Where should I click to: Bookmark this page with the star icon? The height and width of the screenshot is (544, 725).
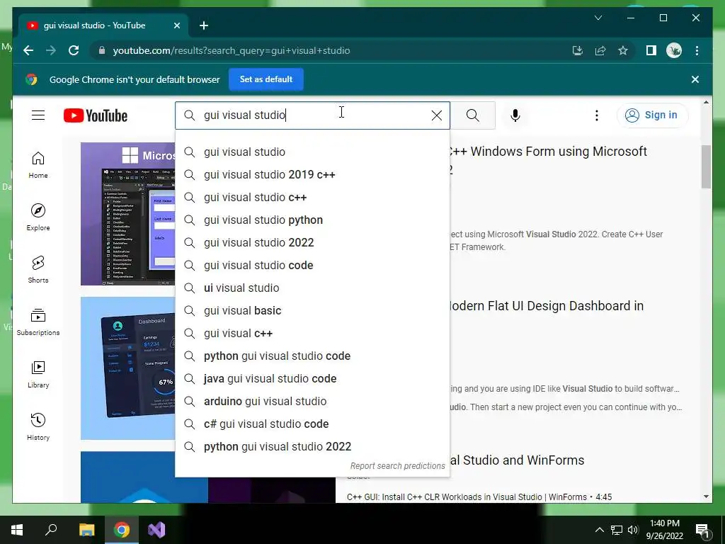click(x=623, y=50)
